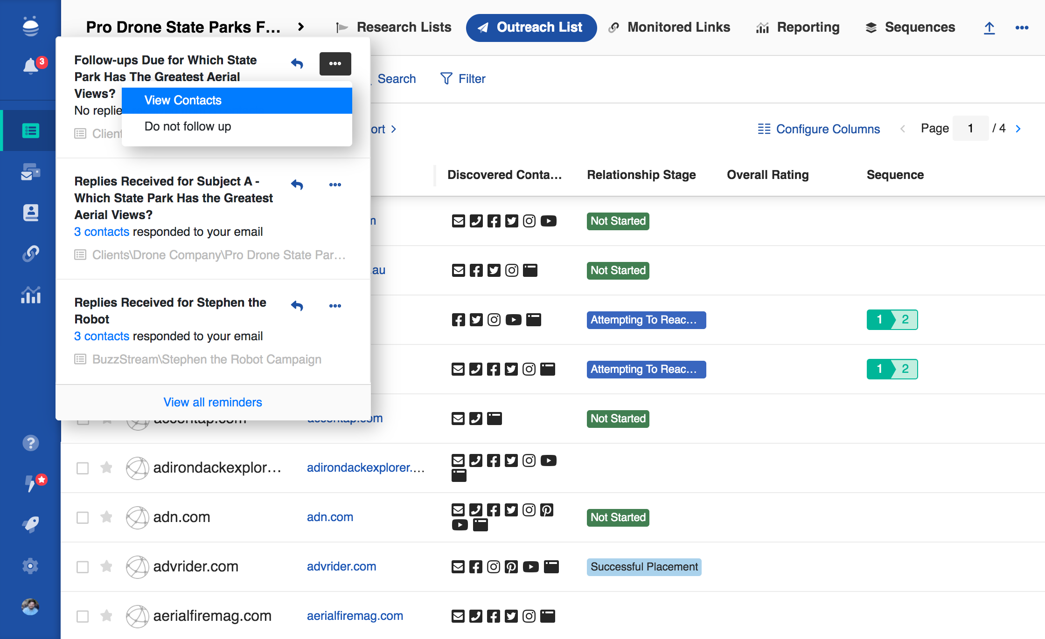
Task: Select the aerialfiremag.com checkbox
Action: [x=83, y=616]
